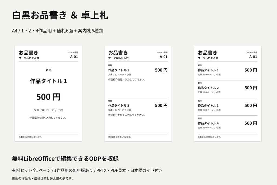Viewport: 277px width, 185px height.
Task: Click the large centered "作品タイトル 1" in single-work card
Action: point(48,81)
